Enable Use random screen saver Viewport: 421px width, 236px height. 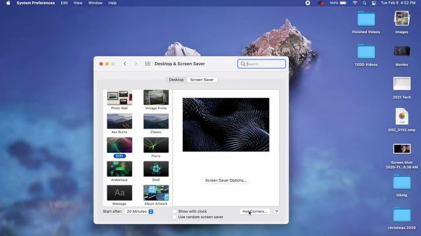point(175,217)
